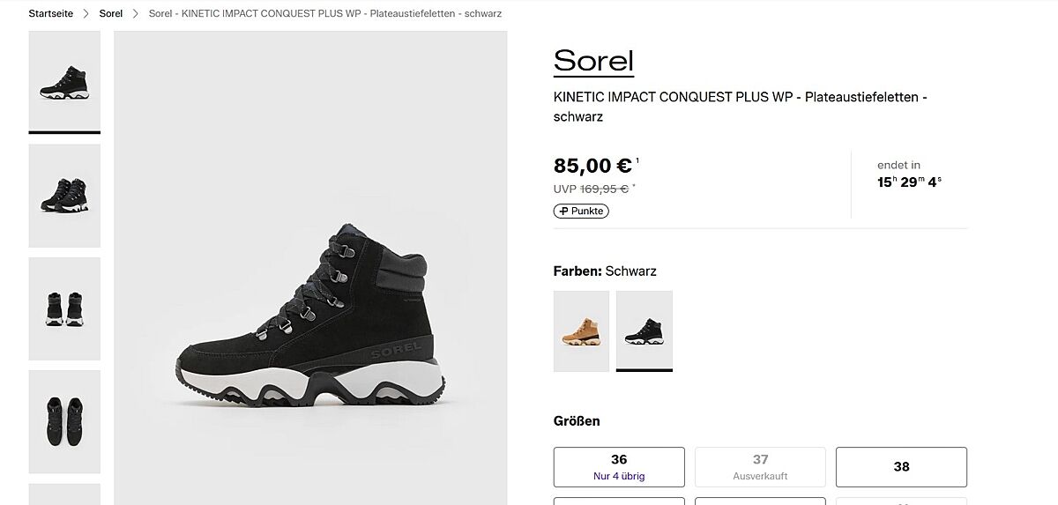Show the pair-of-boots angled thumbnail
This screenshot has height=505, width=1058.
click(x=64, y=195)
